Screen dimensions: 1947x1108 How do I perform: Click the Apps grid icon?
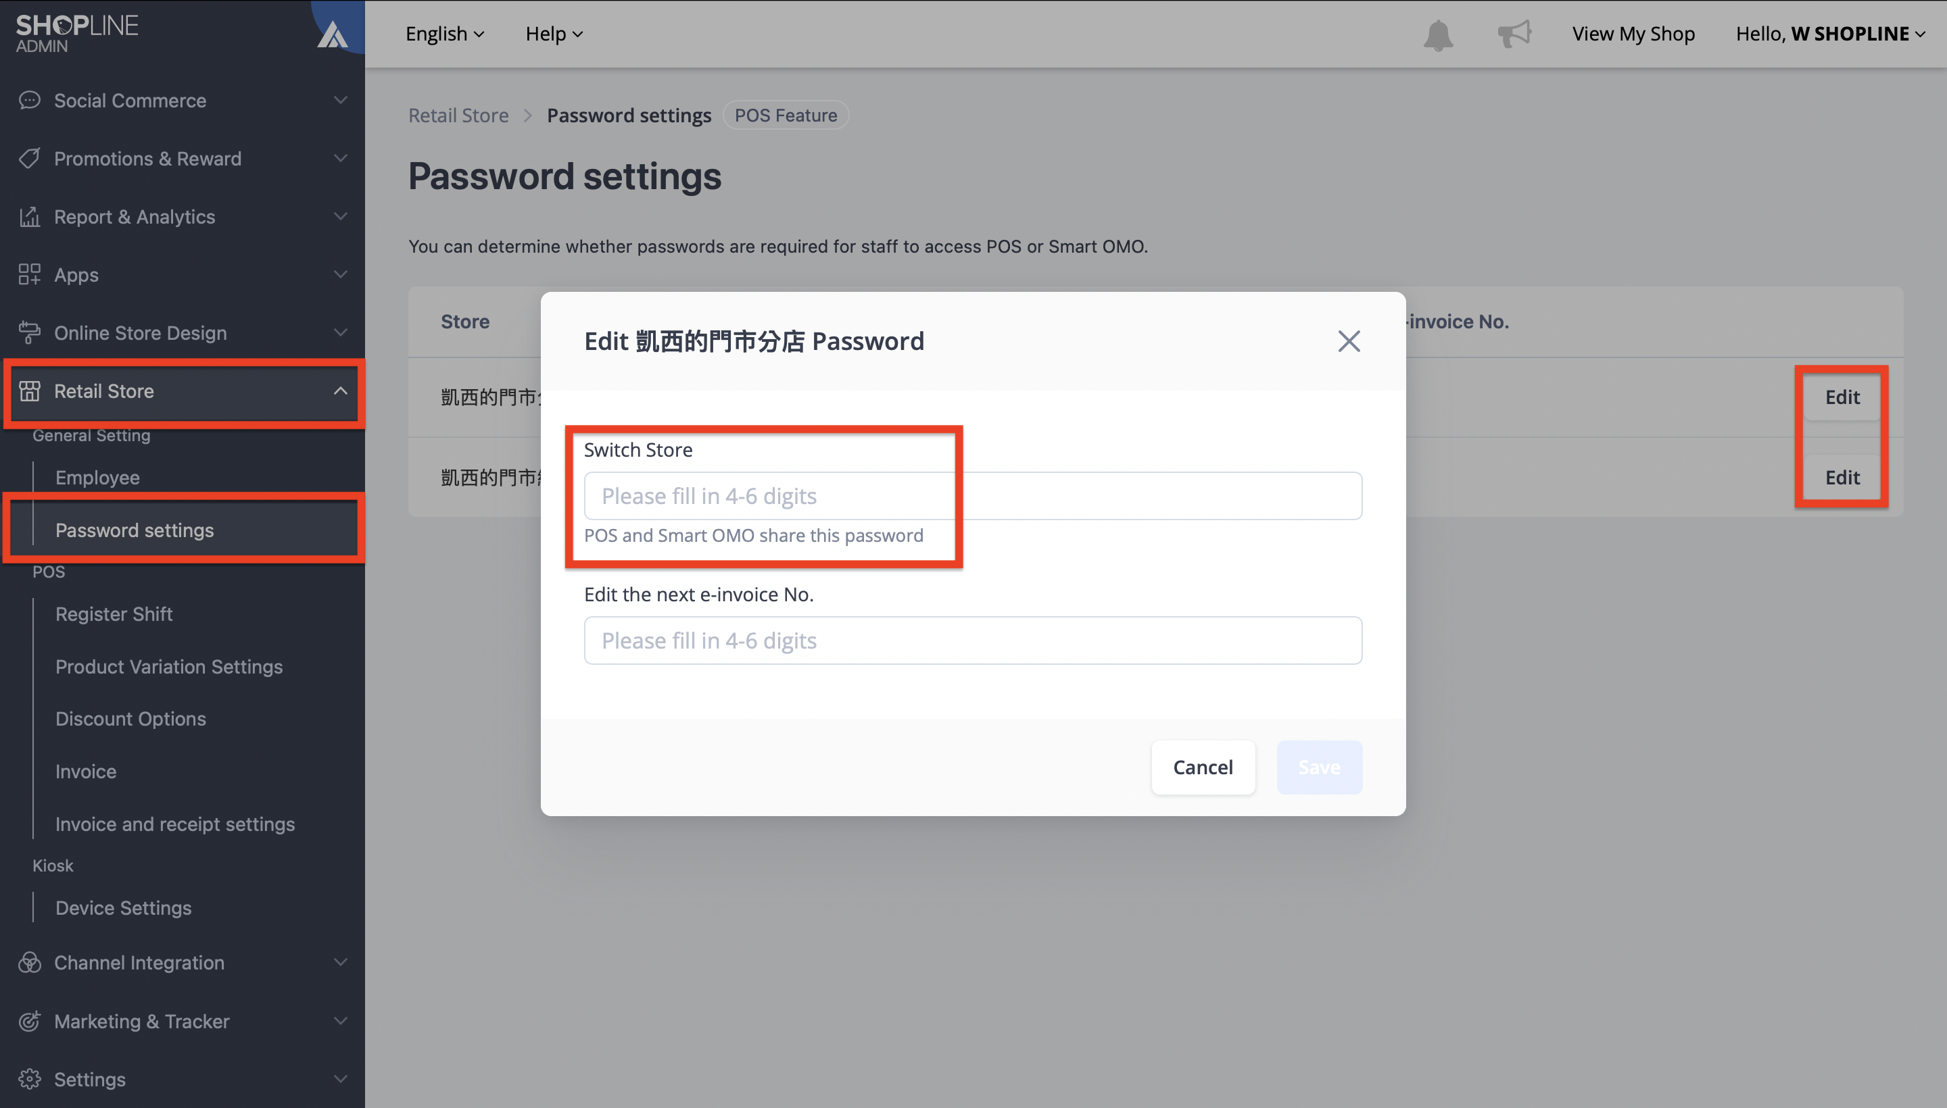pyautogui.click(x=29, y=275)
